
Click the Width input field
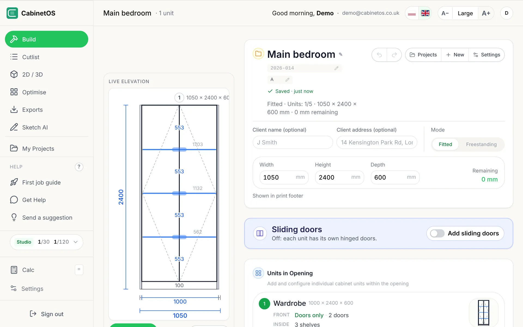(x=284, y=177)
